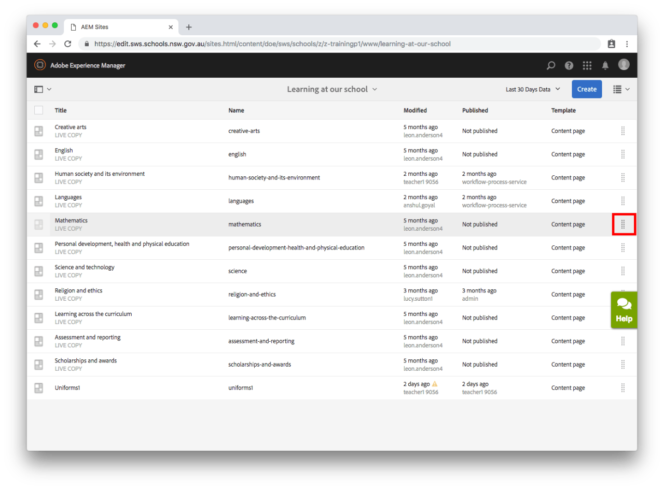Click the blue Create button
Image resolution: width=664 pixels, height=489 pixels.
[587, 89]
